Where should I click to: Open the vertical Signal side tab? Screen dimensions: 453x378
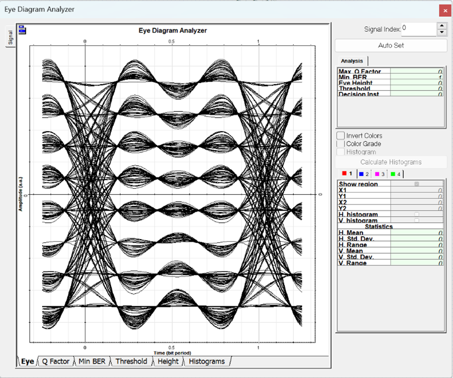point(11,37)
